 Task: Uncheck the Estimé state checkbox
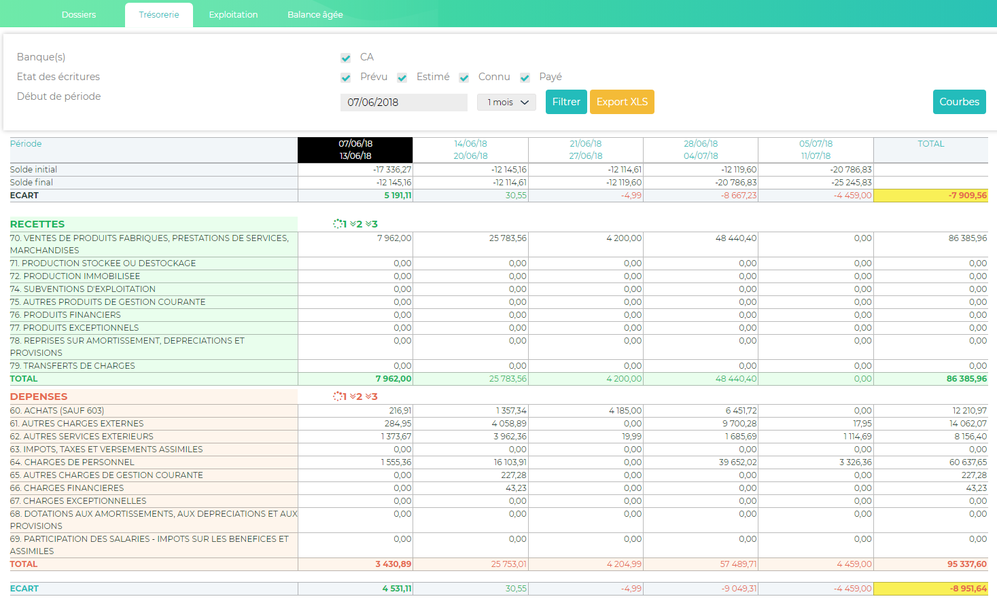pyautogui.click(x=402, y=77)
